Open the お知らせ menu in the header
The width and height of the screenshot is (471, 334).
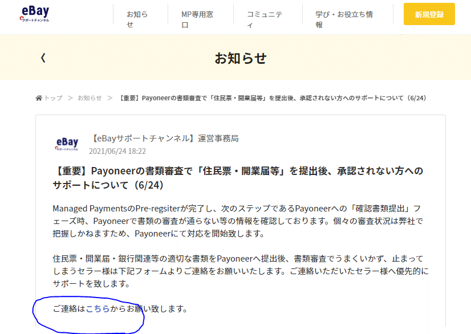tap(137, 19)
